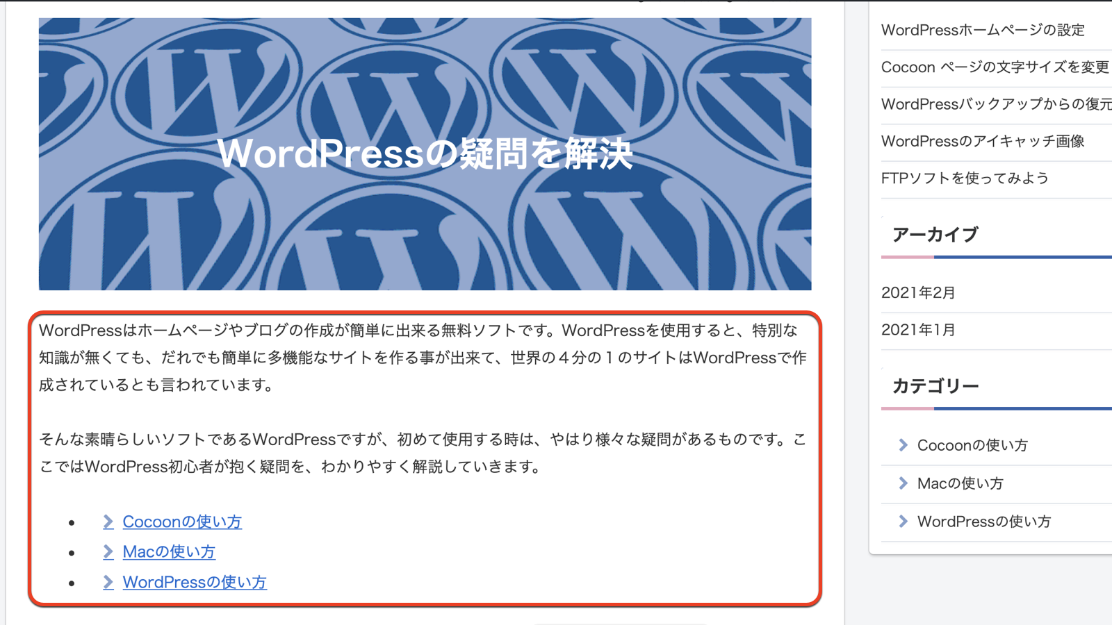Image resolution: width=1112 pixels, height=625 pixels.
Task: Open the 2021年1月 archive
Action: (x=918, y=329)
